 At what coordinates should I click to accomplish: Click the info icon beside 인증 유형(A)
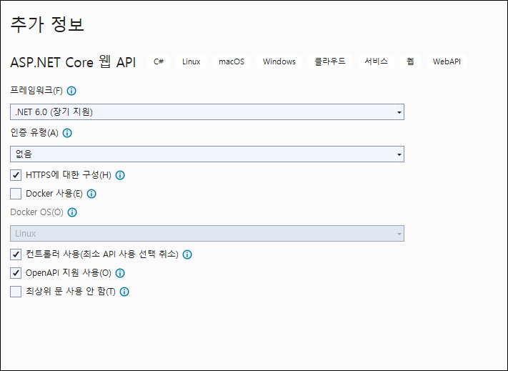tap(67, 133)
